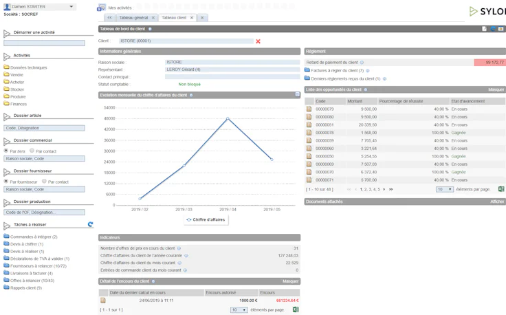Click the info icon beside Tableau de bord du client
This screenshot has height=315, width=506.
pyautogui.click(x=150, y=29)
